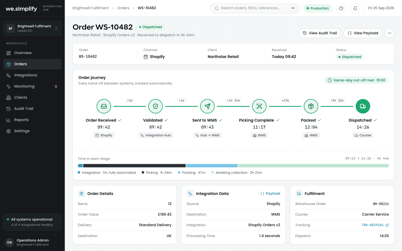Click the All systems operational status card

click(32, 222)
